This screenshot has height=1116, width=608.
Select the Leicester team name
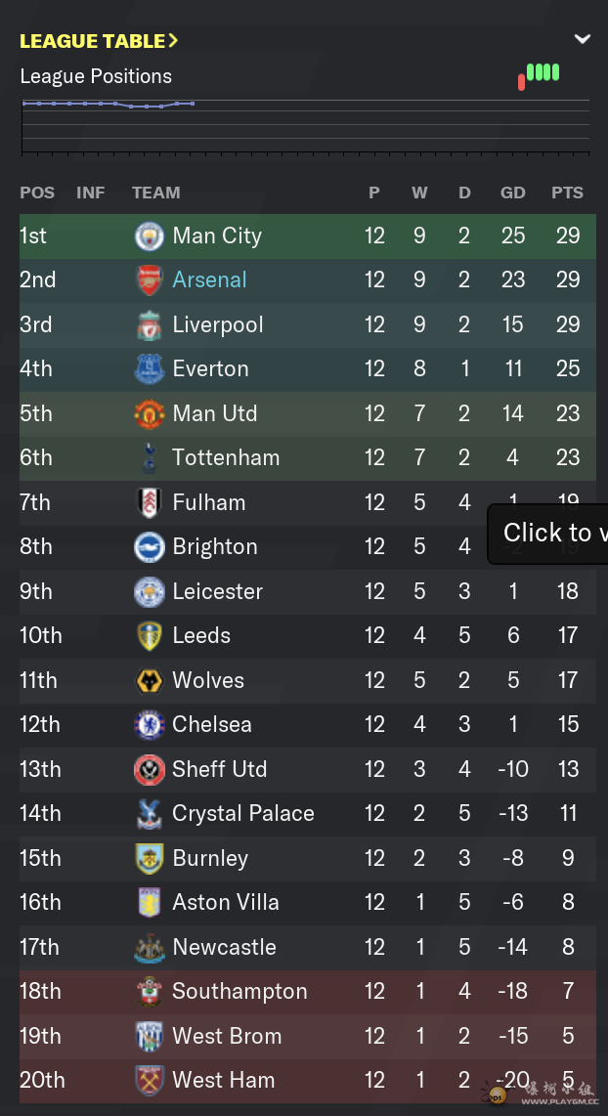(x=218, y=591)
